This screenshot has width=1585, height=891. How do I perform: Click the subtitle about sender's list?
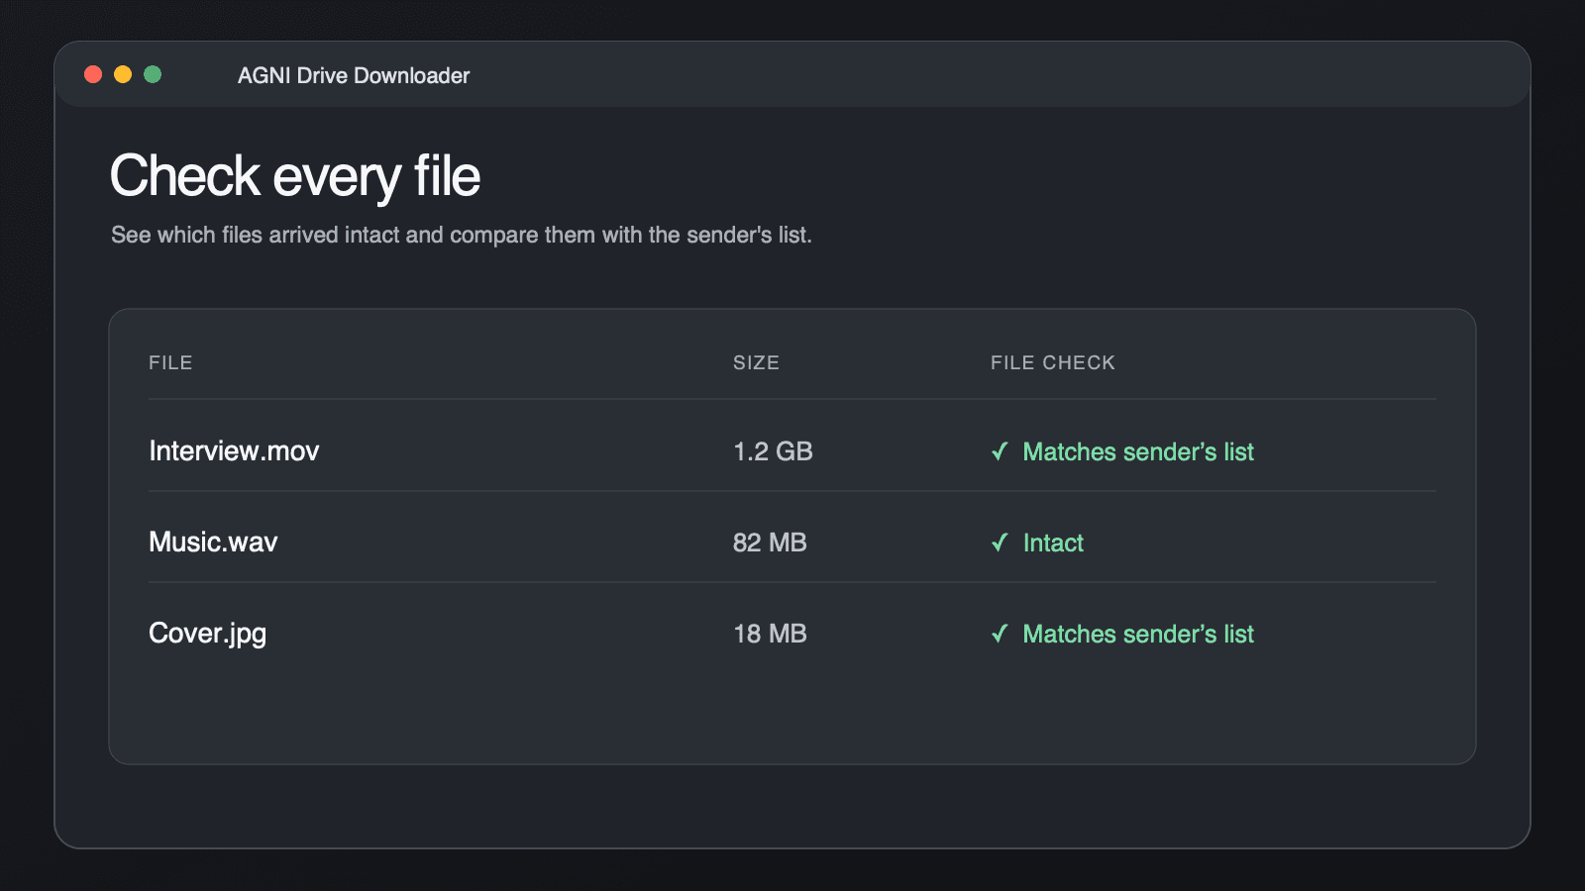click(462, 235)
